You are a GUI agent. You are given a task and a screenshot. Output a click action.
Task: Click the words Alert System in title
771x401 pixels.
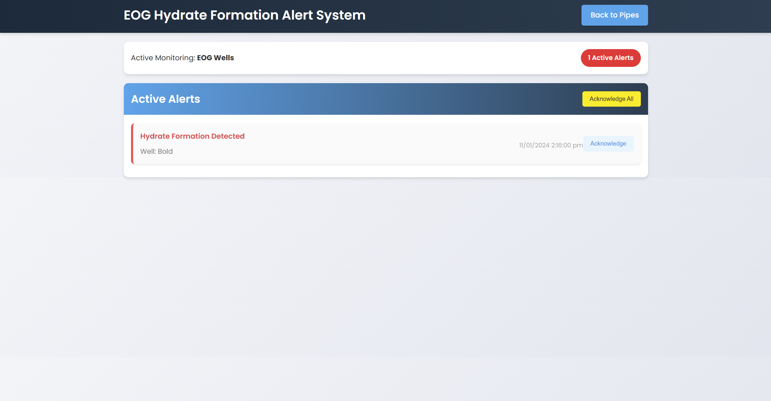pos(324,15)
